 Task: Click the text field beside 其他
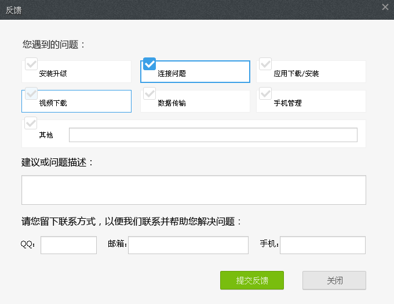(x=213, y=135)
